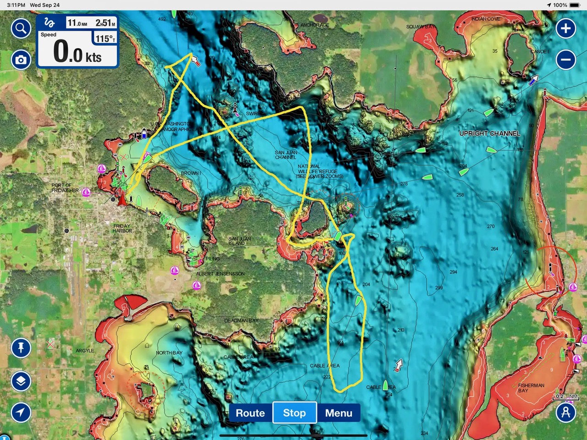Tap the squiggly track icon in data panel
This screenshot has width=587, height=440.
click(x=50, y=22)
